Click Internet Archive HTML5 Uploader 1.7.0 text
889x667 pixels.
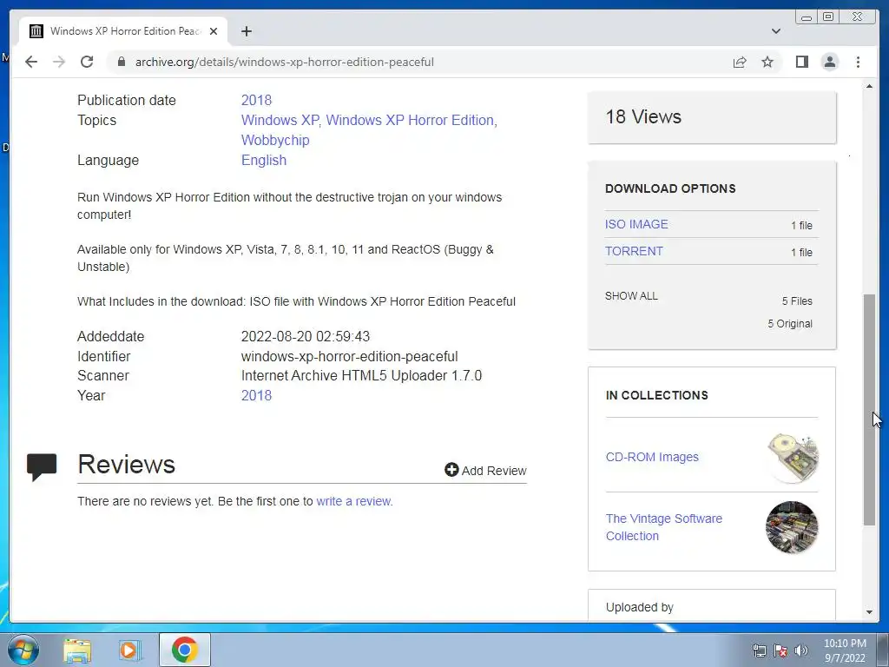361,376
